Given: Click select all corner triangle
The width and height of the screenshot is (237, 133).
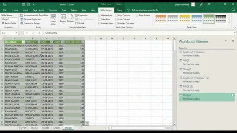Looking at the screenshot, I should (x=2, y=38).
